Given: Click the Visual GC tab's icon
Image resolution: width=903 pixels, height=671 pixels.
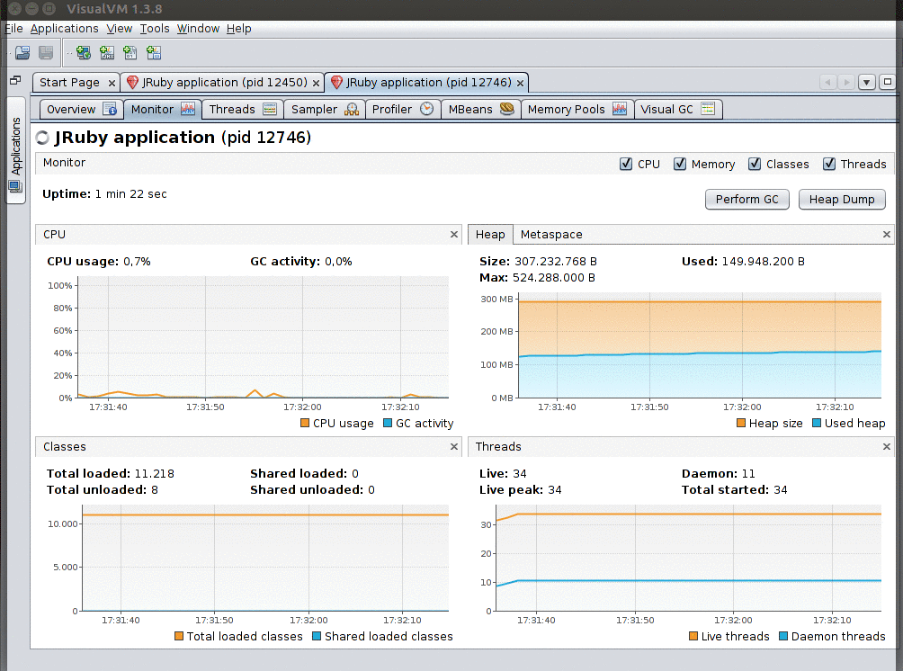Looking at the screenshot, I should point(708,109).
